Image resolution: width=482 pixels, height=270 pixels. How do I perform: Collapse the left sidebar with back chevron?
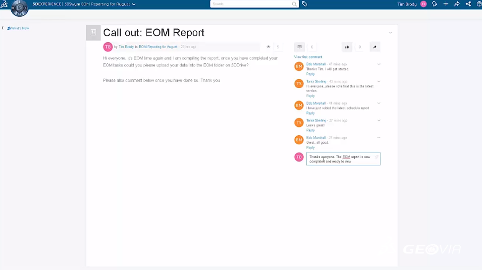(x=2, y=28)
